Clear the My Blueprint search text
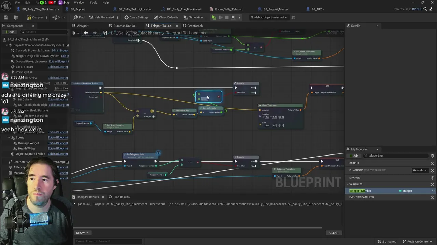This screenshot has width=437, height=245. pyautogui.click(x=365, y=156)
